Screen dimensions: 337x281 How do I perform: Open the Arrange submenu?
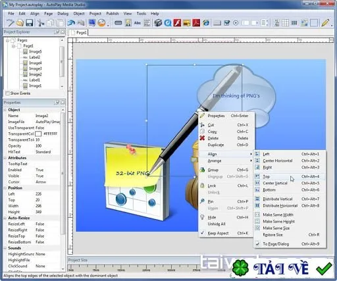(x=226, y=161)
